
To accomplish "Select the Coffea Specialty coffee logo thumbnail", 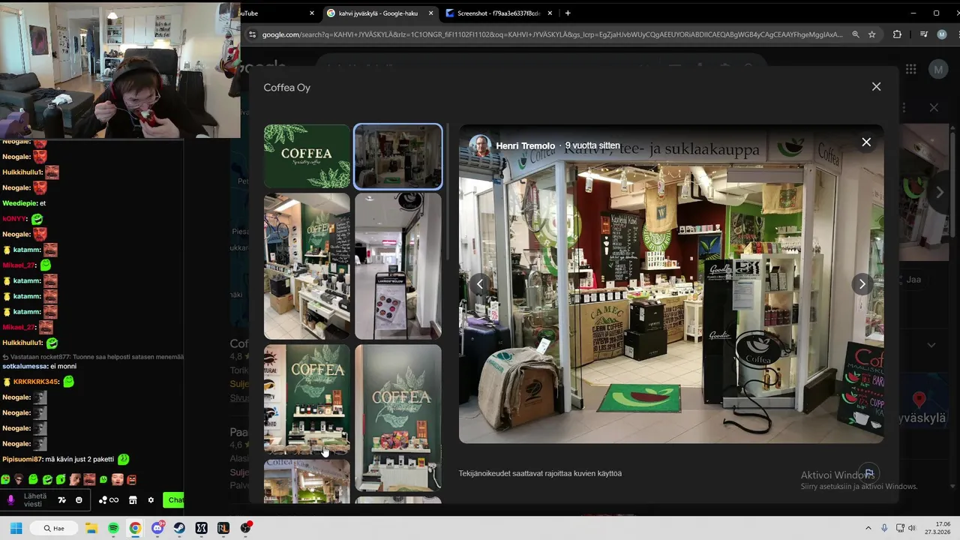I will pyautogui.click(x=307, y=156).
